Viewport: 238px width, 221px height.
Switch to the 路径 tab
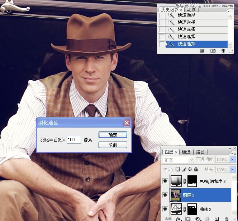tap(200, 152)
